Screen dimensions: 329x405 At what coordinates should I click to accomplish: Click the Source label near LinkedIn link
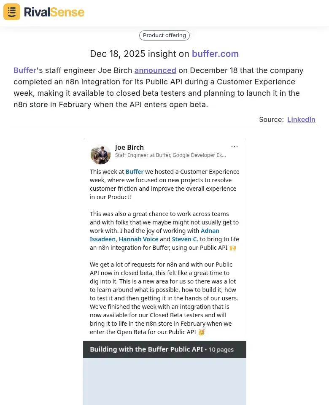(x=271, y=119)
